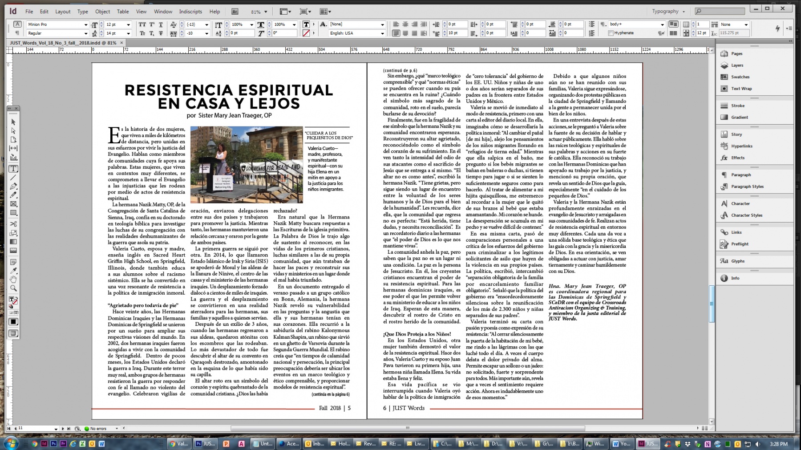
Task: Switch to Character Formatting Controls
Action: pyautogui.click(x=17, y=24)
